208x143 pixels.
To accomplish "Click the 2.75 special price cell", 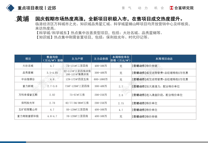I will [x=121, y=103].
